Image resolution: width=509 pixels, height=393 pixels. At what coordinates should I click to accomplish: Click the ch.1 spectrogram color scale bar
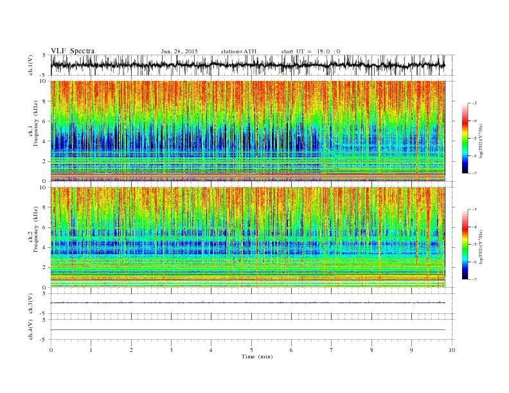pyautogui.click(x=465, y=139)
